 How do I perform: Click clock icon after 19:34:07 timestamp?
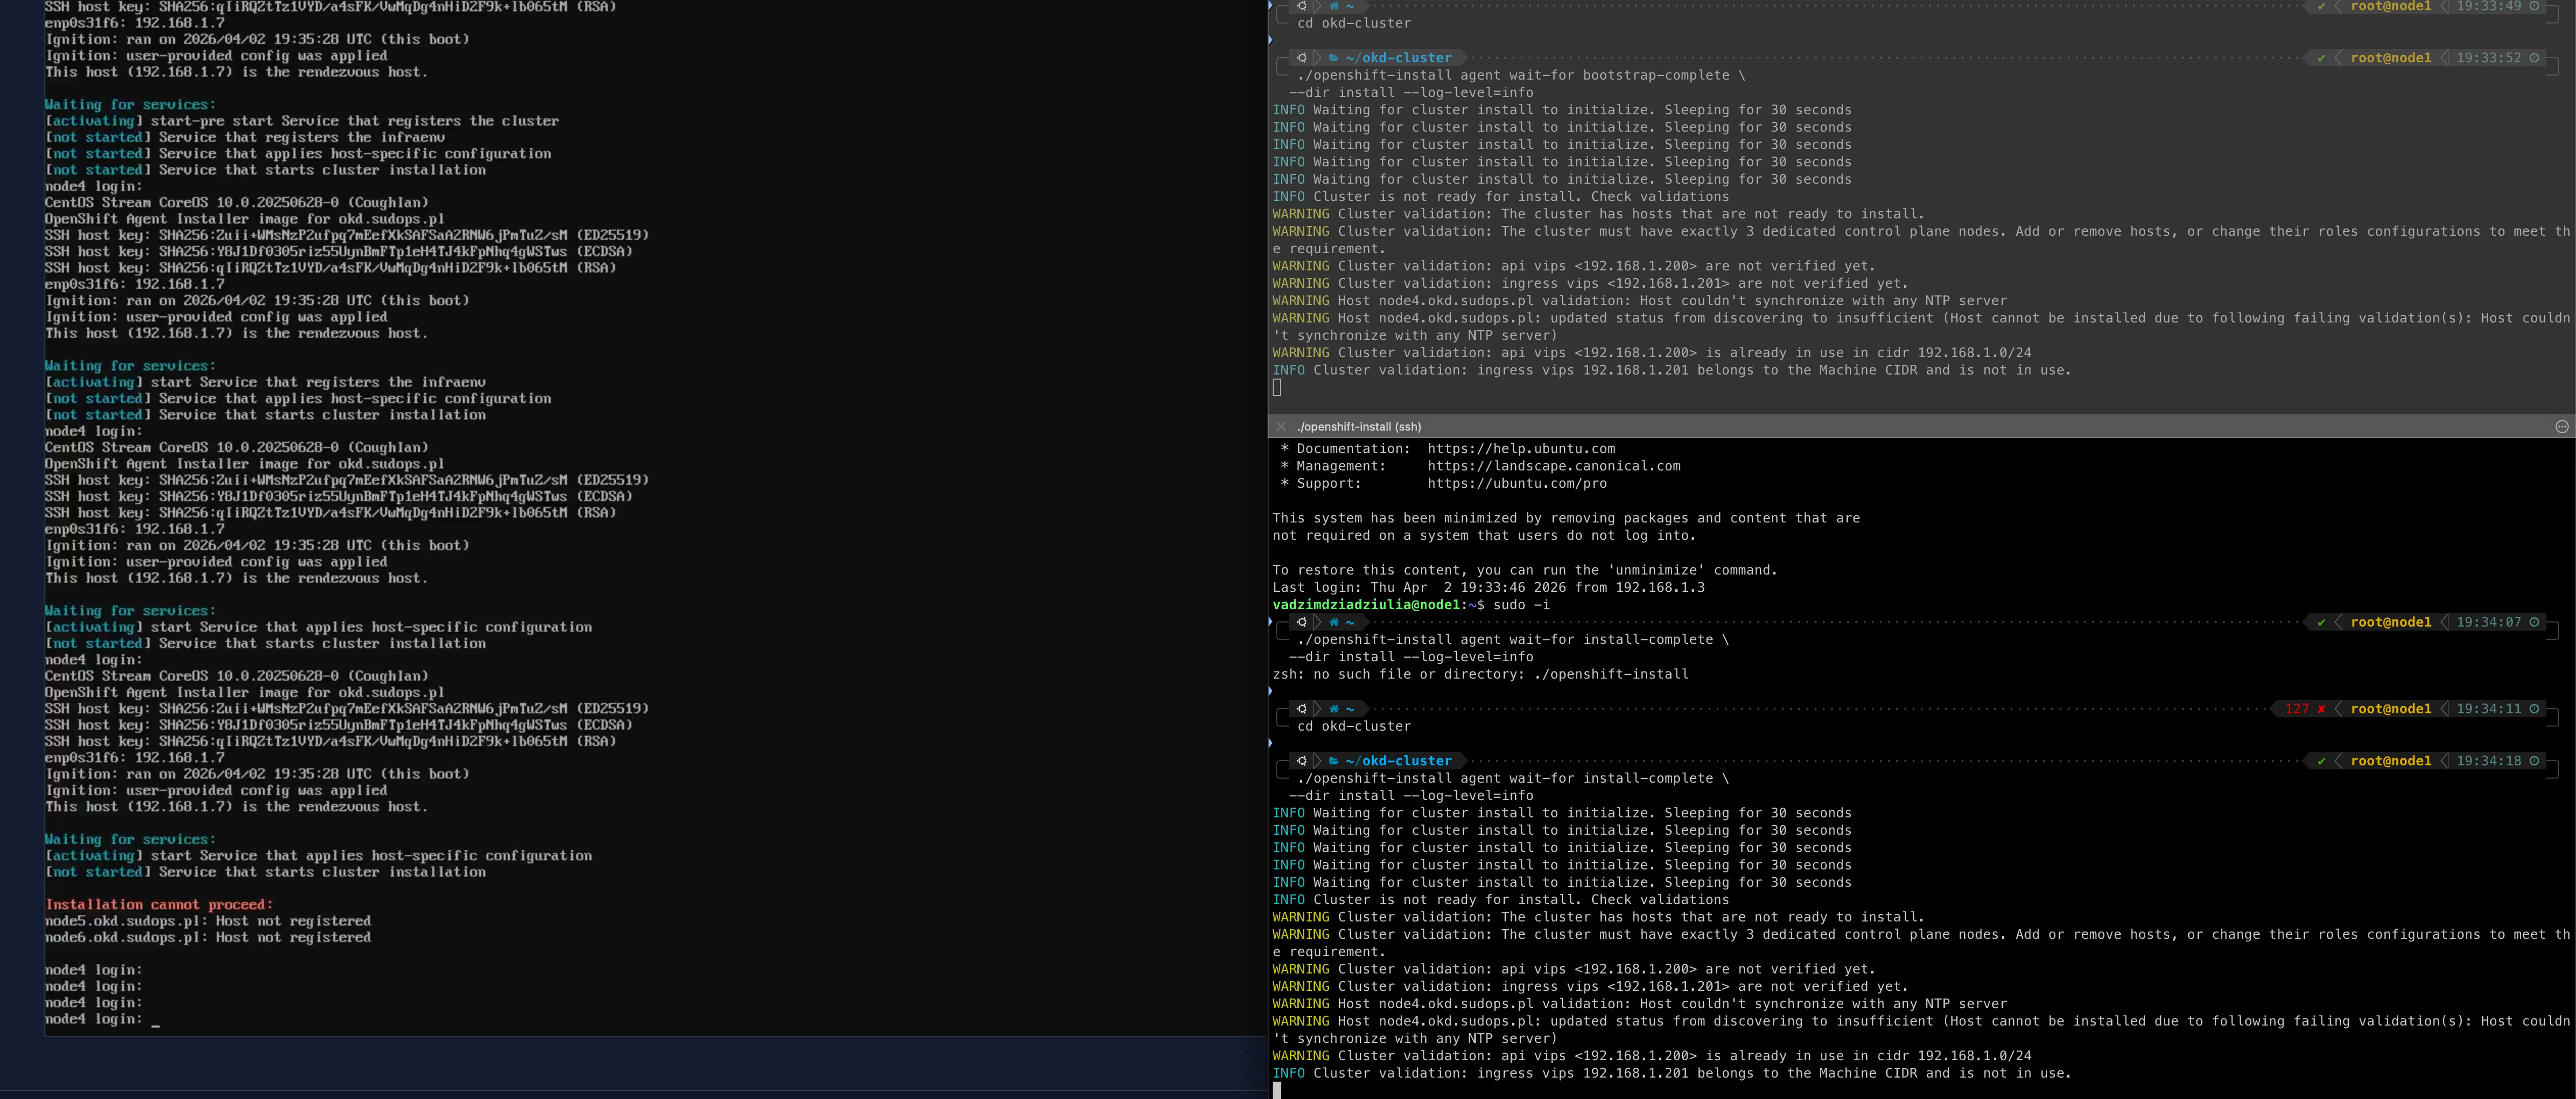(x=2534, y=622)
